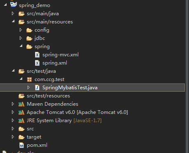Select Apache Tomcat v6.0 library label

pos(77,112)
